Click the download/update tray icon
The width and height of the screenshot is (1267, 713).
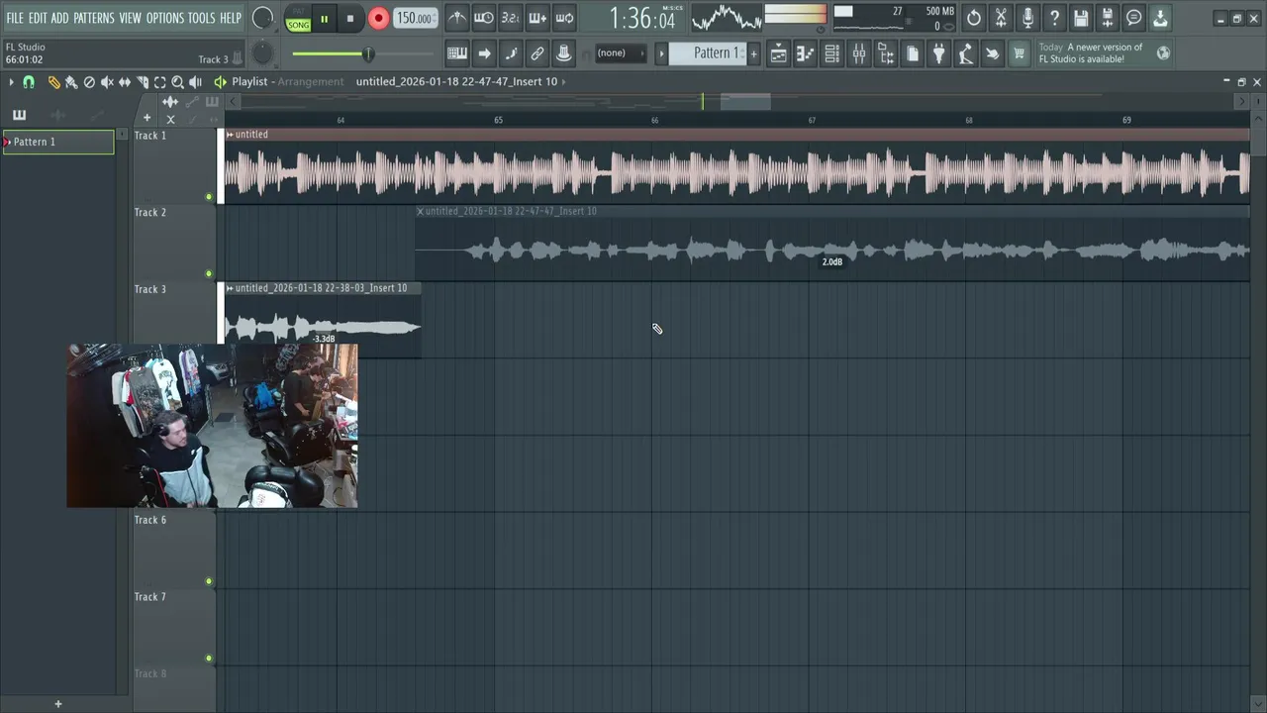coord(1160,18)
